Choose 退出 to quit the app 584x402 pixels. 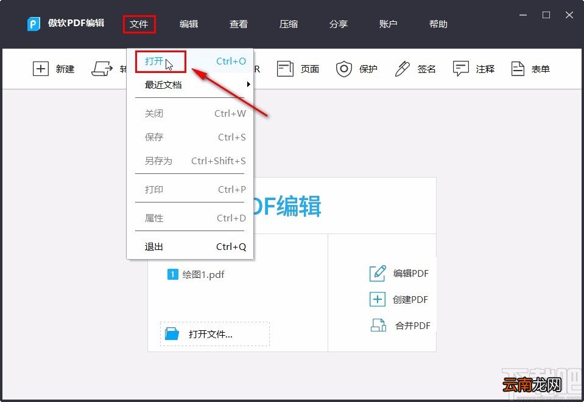(x=190, y=246)
